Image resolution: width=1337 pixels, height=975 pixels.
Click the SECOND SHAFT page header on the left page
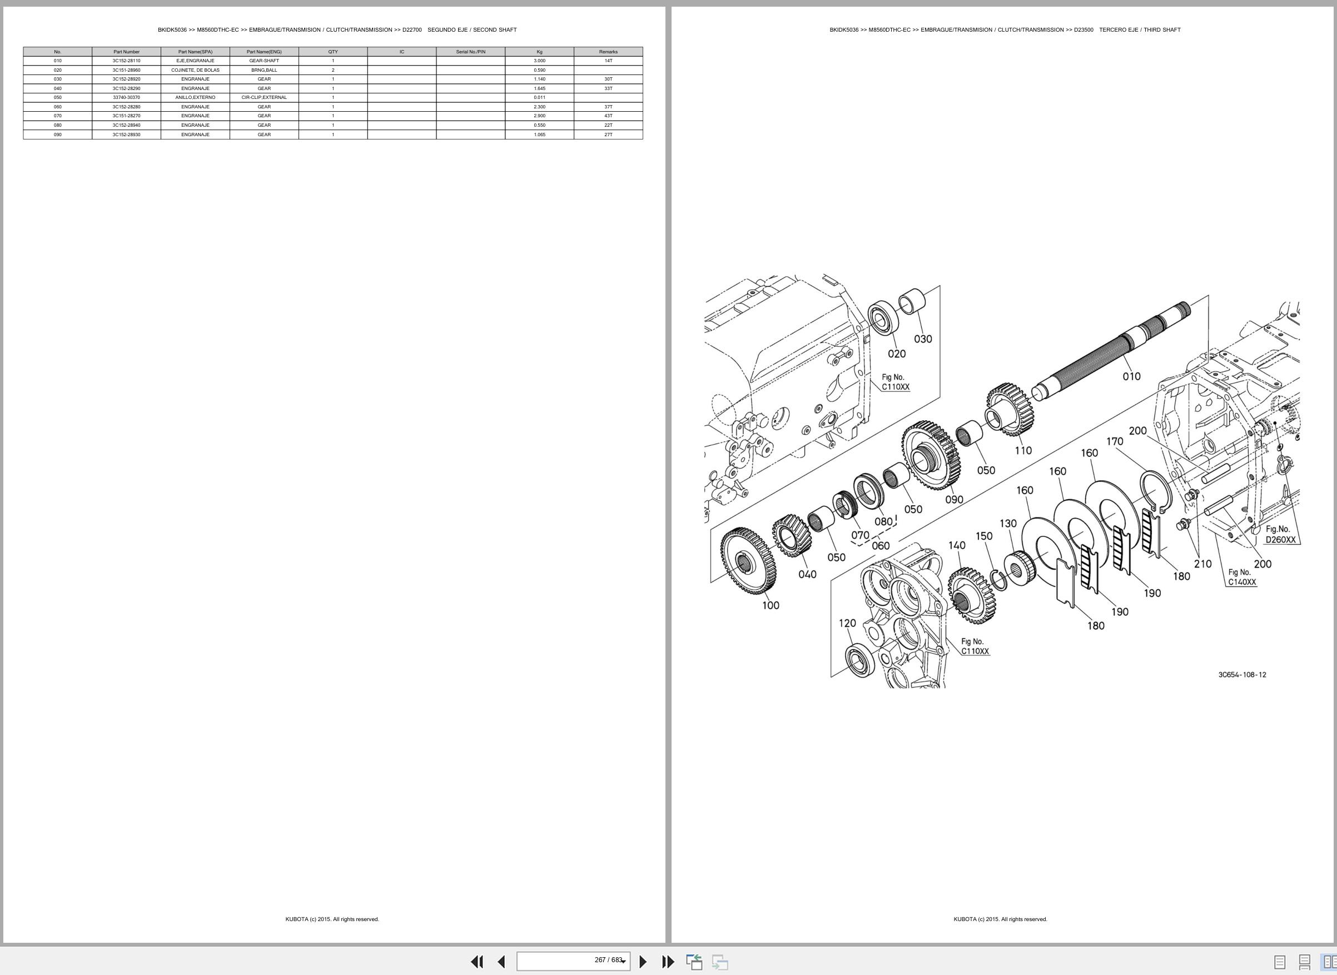pyautogui.click(x=337, y=29)
